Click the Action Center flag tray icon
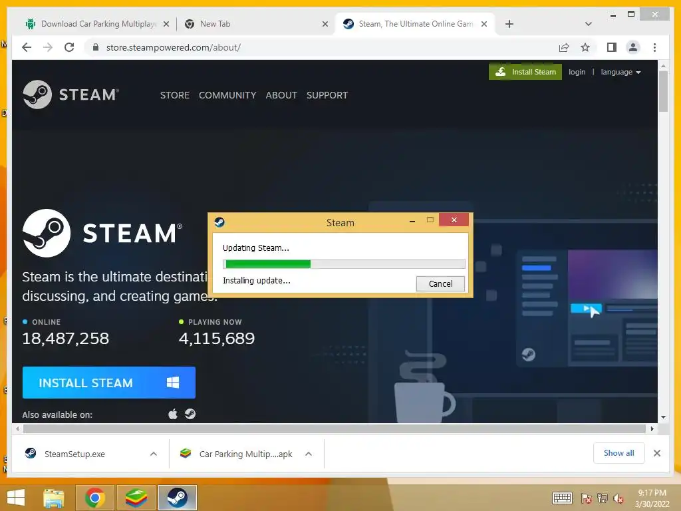The width and height of the screenshot is (681, 511). tap(587, 498)
